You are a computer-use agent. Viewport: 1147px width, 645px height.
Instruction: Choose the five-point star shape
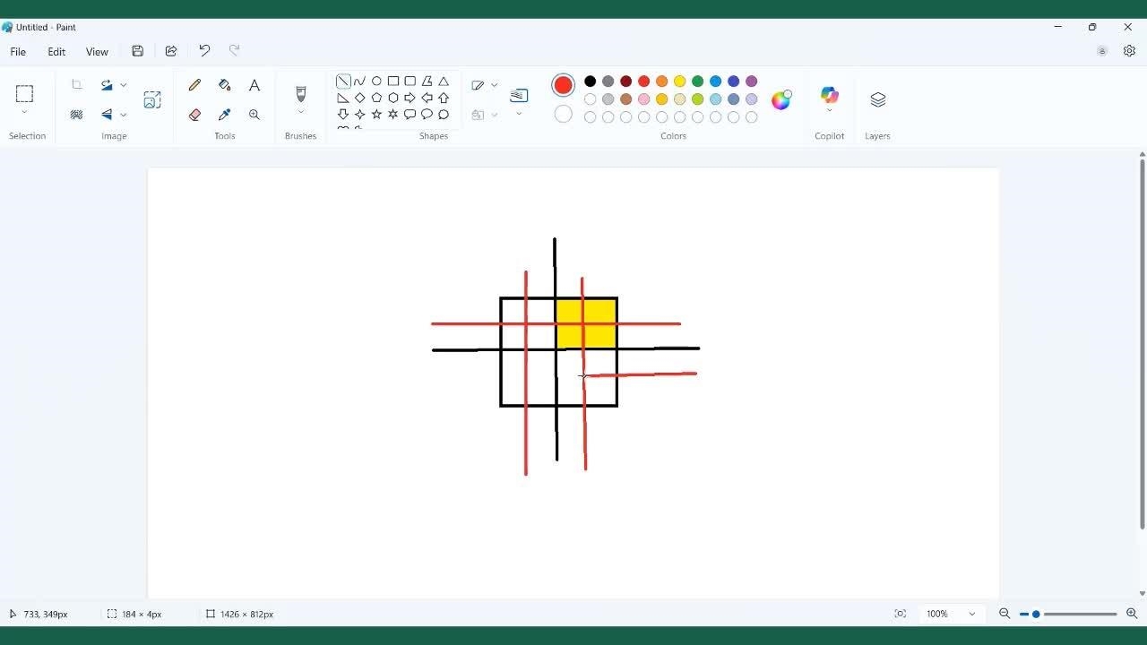point(376,115)
